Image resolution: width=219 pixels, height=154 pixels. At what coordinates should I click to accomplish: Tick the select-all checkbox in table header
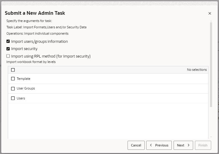coord(13,70)
